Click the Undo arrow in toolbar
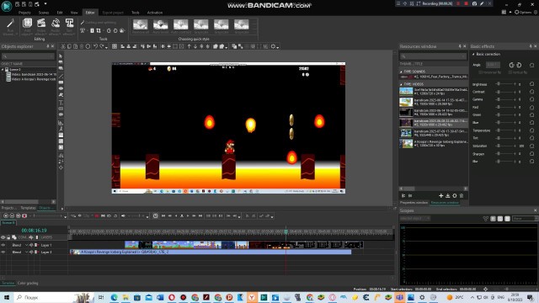The width and height of the screenshot is (539, 303). pos(95,46)
